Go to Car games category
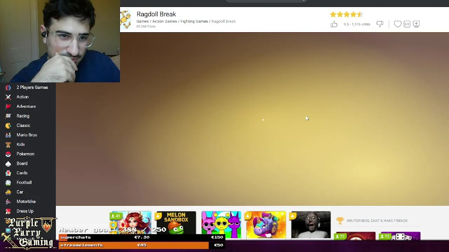449x252 pixels. tap(20, 192)
